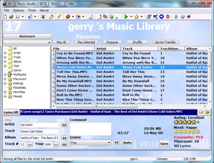Image resolution: width=214 pixels, height=163 pixels.
Task: Click the green play arrow toolbar icon
Action: [126, 17]
